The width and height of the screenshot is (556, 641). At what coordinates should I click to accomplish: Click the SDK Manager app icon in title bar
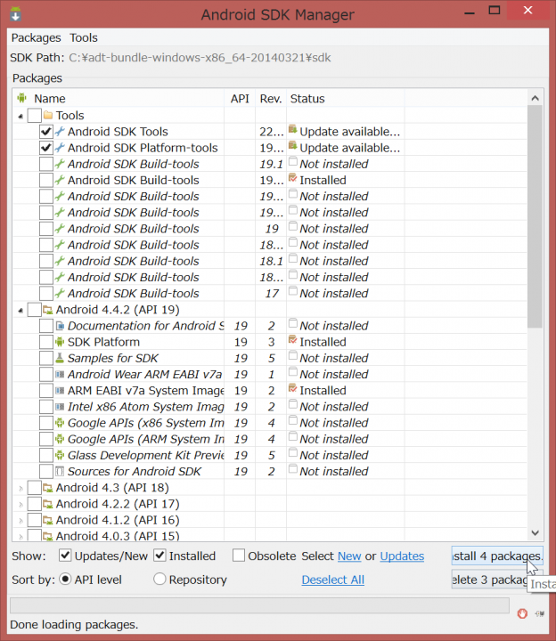tap(15, 14)
